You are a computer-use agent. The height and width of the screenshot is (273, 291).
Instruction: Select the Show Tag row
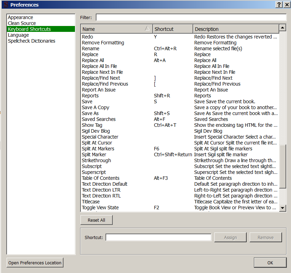[180, 125]
